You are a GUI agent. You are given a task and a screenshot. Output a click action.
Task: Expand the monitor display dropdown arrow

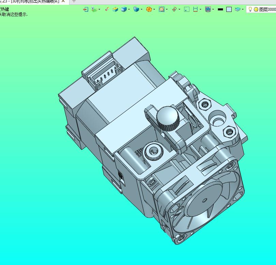click(x=213, y=9)
